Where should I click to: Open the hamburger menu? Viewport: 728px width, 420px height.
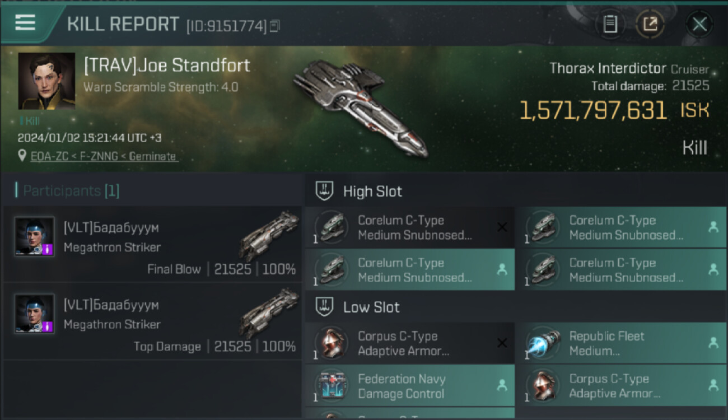click(x=25, y=22)
